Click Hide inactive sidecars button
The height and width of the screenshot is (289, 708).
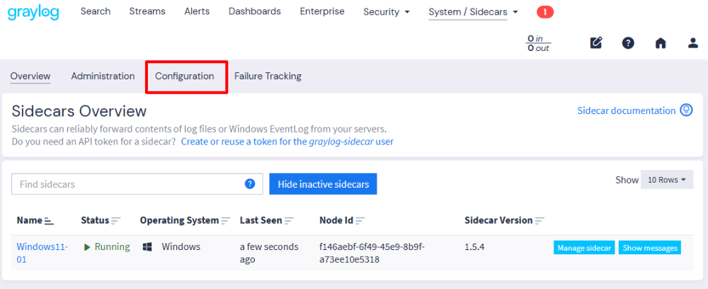pyautogui.click(x=324, y=184)
